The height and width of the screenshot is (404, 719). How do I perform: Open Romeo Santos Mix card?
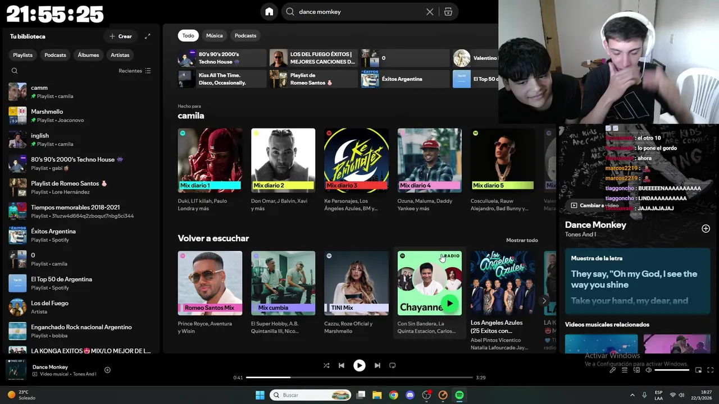point(210,293)
